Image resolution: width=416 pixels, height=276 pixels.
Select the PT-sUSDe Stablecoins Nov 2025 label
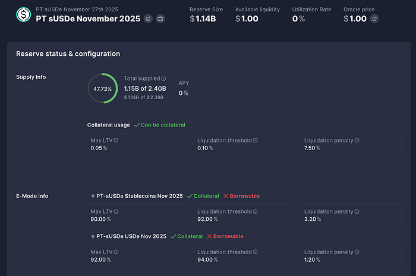139,196
